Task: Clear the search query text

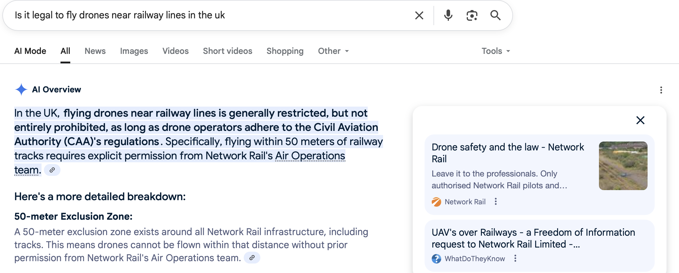Action: 419,15
